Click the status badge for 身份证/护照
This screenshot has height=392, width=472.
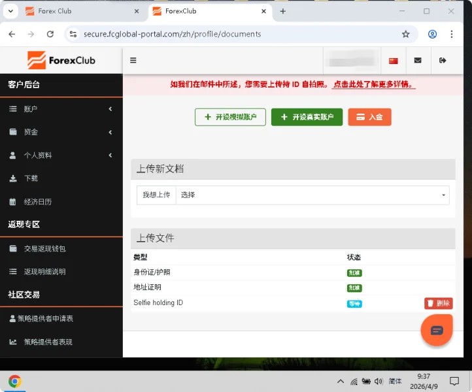pos(354,273)
